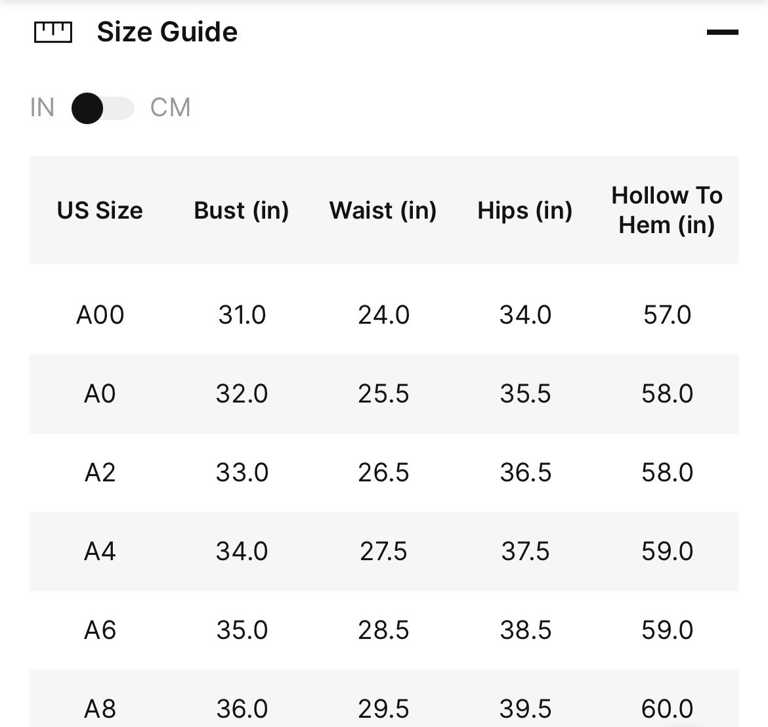The height and width of the screenshot is (727, 768).
Task: Click the Waist (in) column header
Action: pos(383,210)
